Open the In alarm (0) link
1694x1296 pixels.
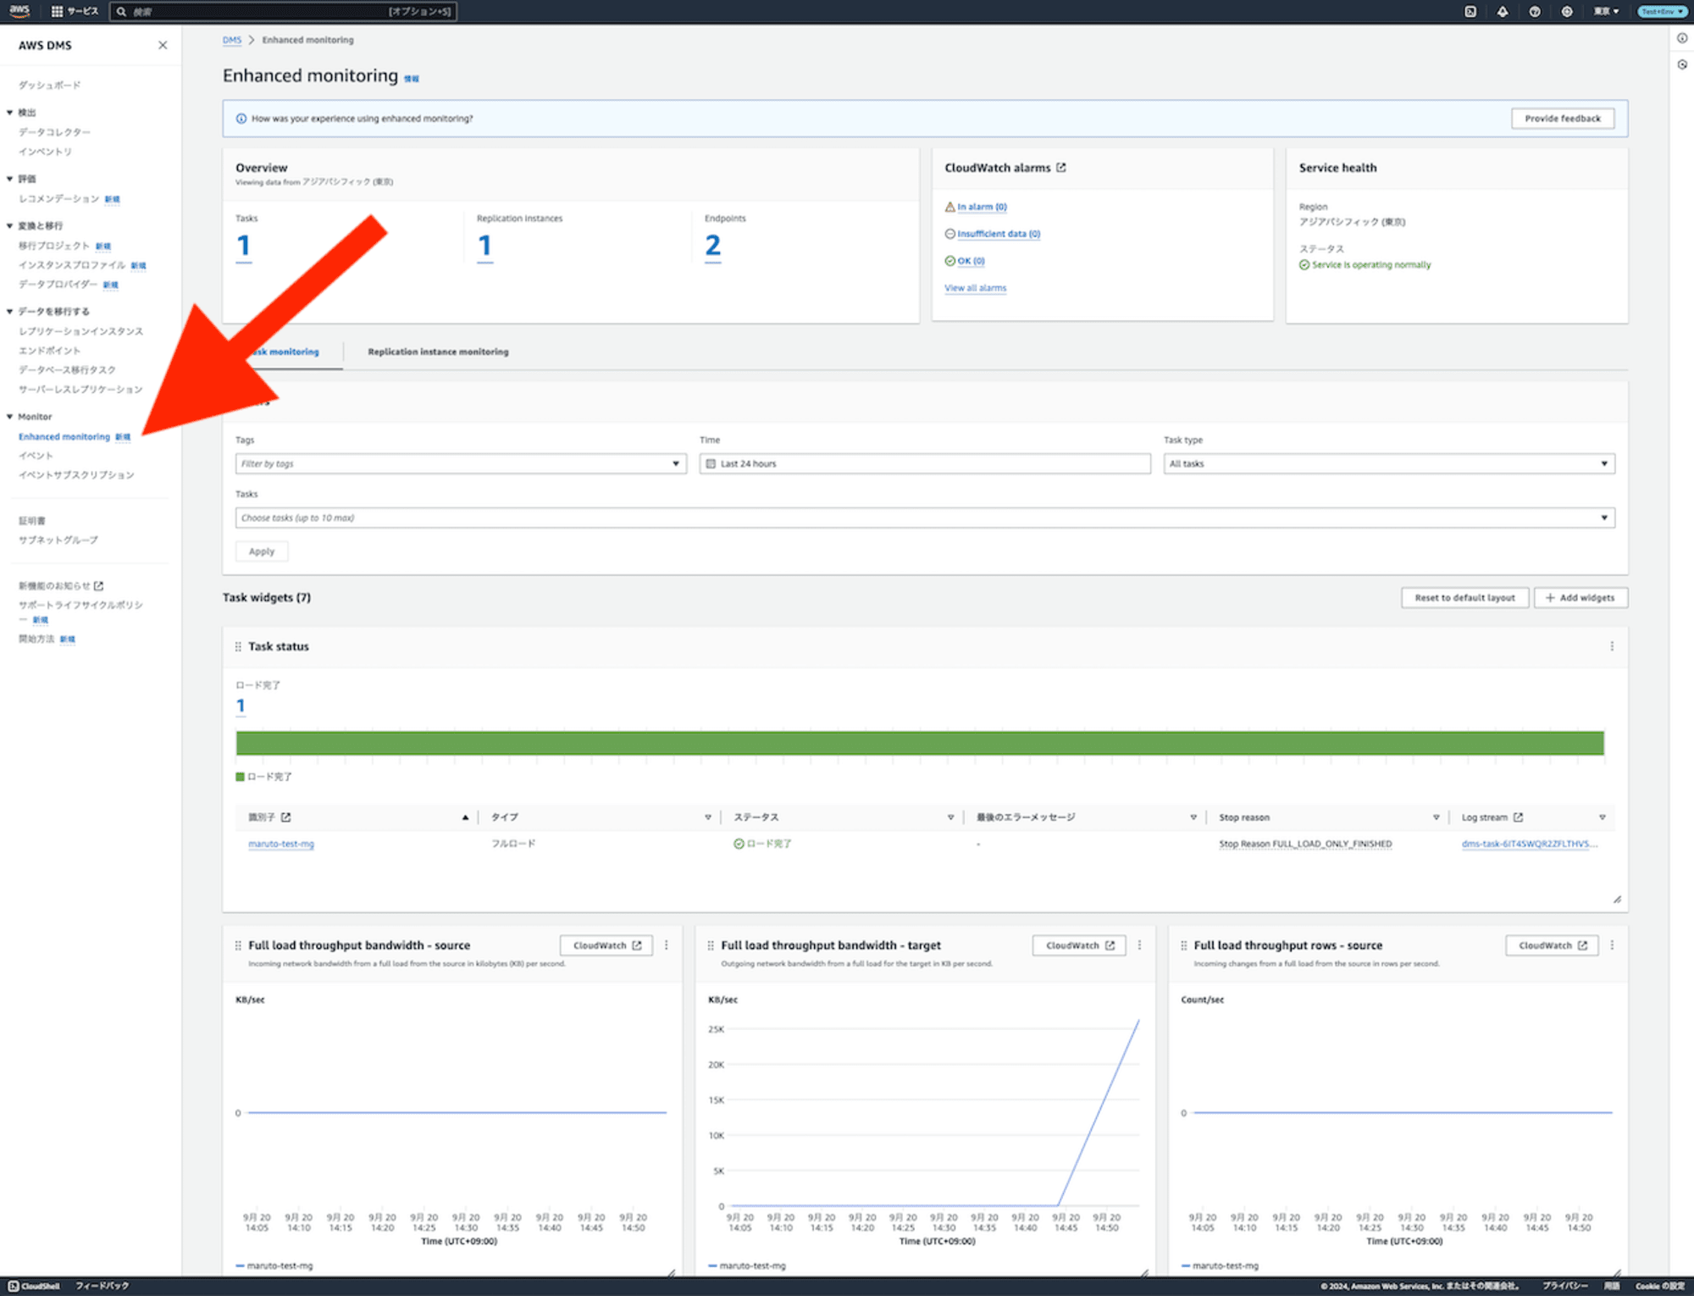coord(982,207)
